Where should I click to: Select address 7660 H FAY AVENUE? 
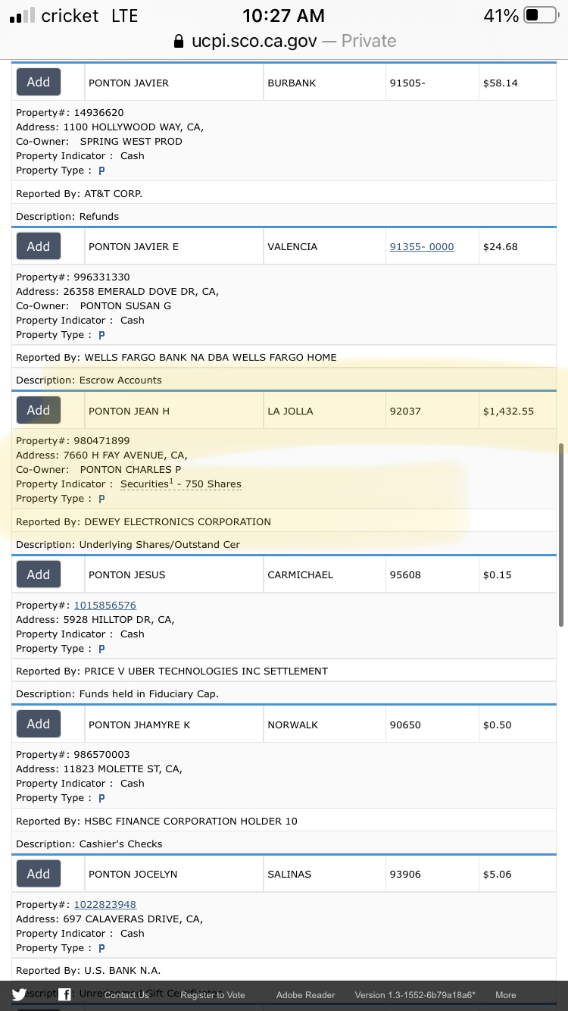126,455
